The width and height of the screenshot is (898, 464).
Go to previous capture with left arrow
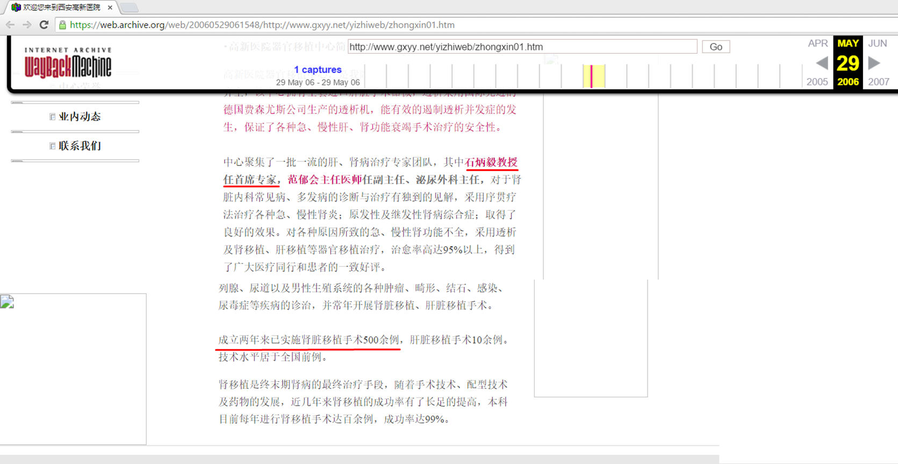(822, 63)
